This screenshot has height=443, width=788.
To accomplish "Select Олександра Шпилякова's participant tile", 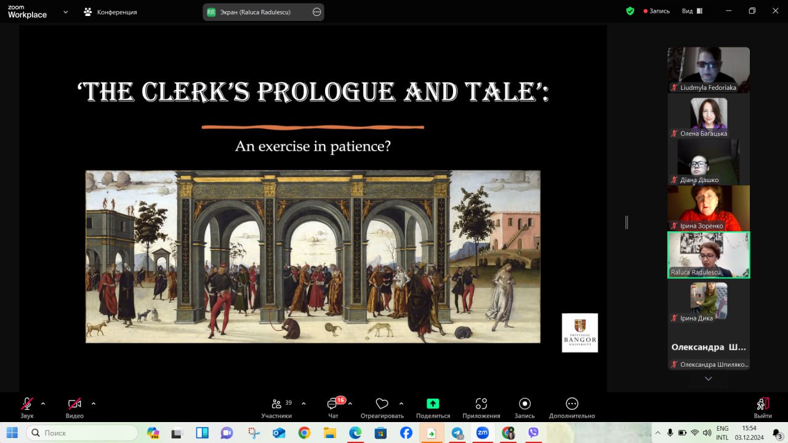I will 709,347.
